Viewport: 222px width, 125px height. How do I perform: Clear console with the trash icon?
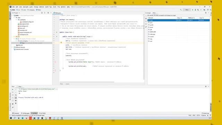click(16, 103)
